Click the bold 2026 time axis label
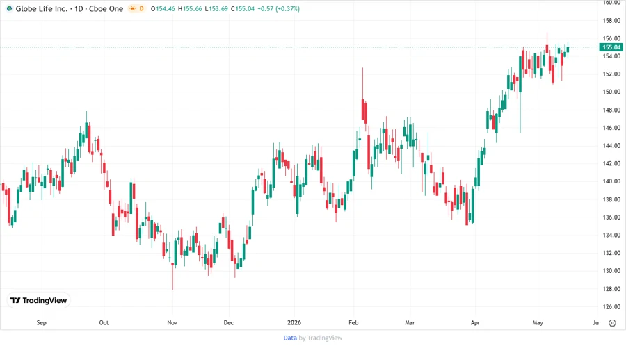The image size is (626, 346). click(294, 322)
